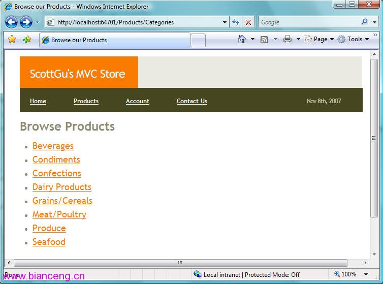Open the Grains/Cereals category link
The height and width of the screenshot is (284, 383).
[x=62, y=201]
